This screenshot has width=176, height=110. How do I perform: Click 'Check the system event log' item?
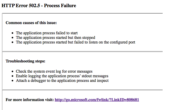click(x=54, y=71)
